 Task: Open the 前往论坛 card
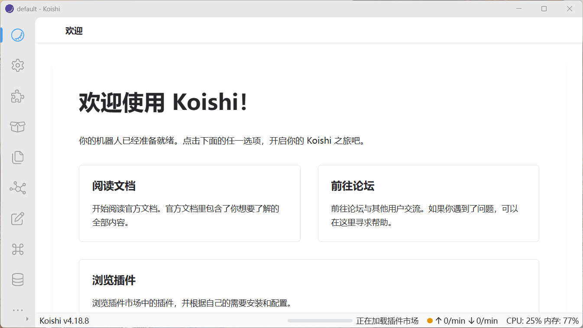click(x=428, y=203)
